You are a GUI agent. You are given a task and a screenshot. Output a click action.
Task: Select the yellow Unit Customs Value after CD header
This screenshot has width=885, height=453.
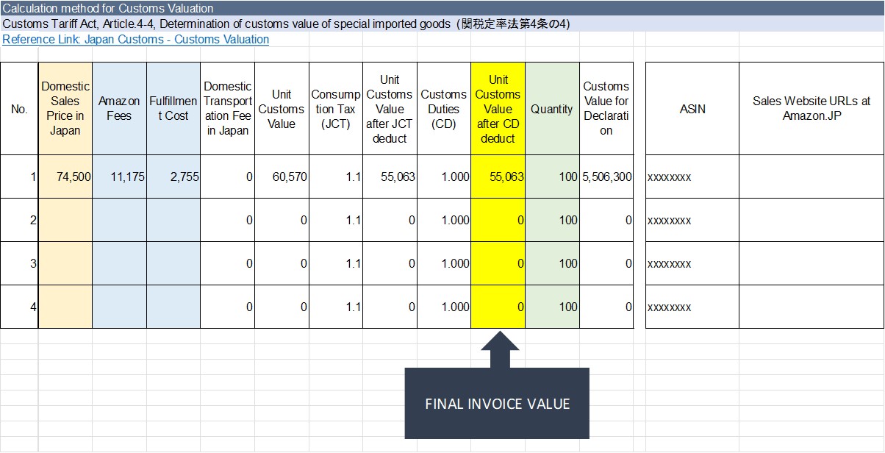(497, 107)
